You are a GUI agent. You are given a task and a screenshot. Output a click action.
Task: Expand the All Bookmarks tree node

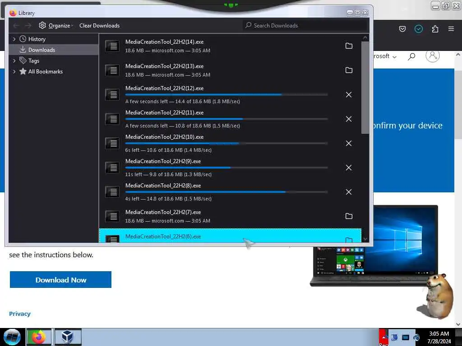(x=14, y=72)
